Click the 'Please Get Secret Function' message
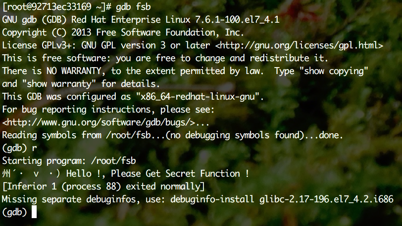 (180, 174)
